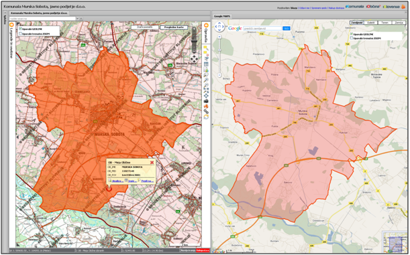This screenshot has height=255, width=410.
Task: Switch Google map to Teren view
Action: point(385,23)
